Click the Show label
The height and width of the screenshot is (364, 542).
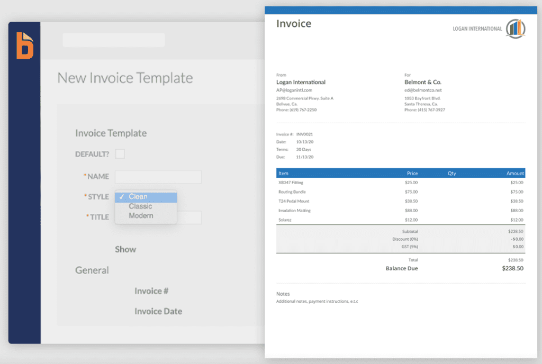tap(125, 249)
